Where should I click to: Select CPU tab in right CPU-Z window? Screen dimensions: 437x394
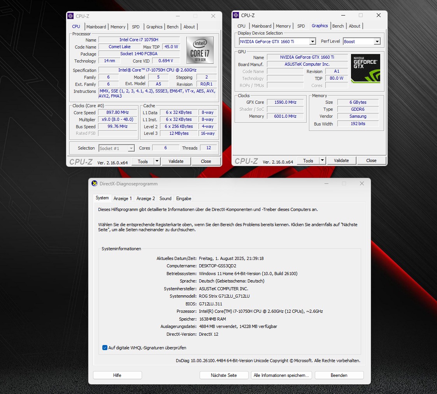tap(241, 26)
